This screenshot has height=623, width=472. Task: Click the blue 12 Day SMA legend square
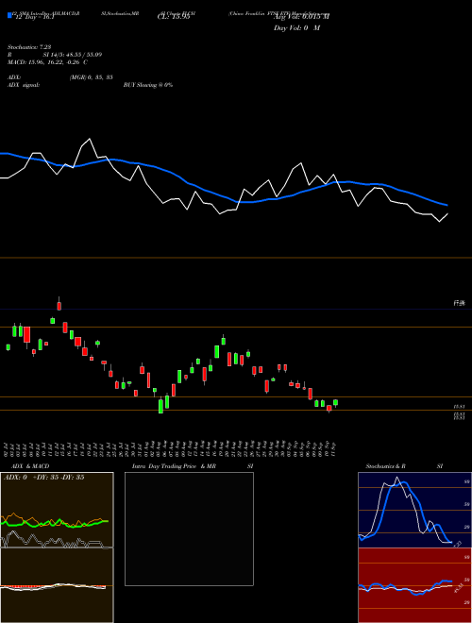point(9,16)
